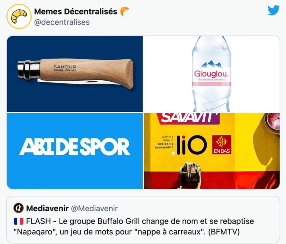Open Mediavenir's round profile avatar
The height and width of the screenshot is (244, 286).
click(18, 208)
